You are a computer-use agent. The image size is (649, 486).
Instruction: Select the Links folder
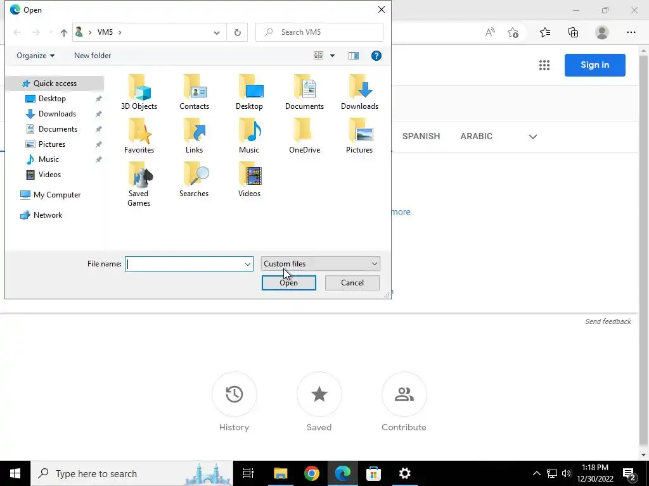194,137
